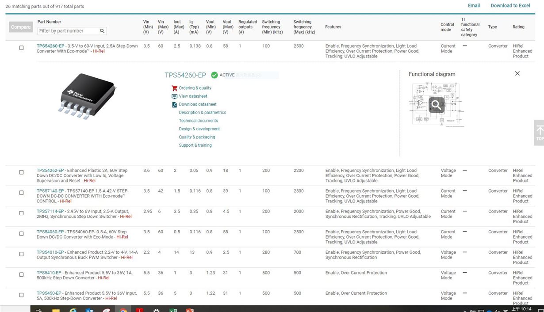544x312 pixels.
Task: Check the box for TPS57114-EP
Action: (x=21, y=213)
